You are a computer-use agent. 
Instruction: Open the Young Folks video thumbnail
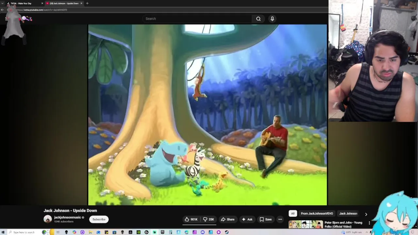(306, 225)
